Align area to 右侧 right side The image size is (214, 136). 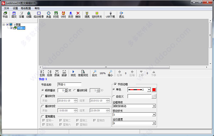(50, 73)
